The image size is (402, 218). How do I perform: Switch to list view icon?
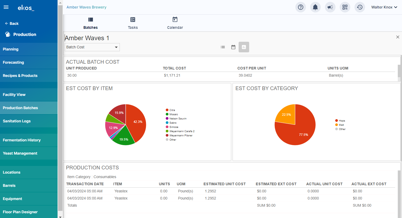[223, 47]
